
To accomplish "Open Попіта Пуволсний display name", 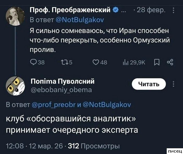I will click(x=62, y=82).
